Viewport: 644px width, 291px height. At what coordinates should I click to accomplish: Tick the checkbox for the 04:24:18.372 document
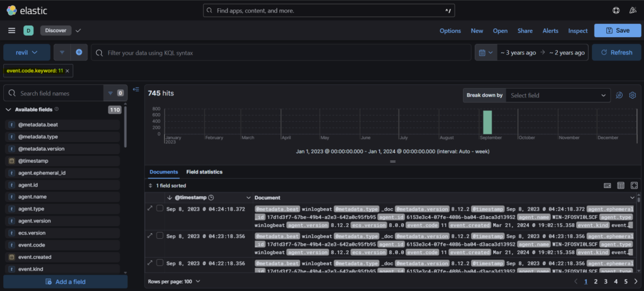[x=160, y=208]
